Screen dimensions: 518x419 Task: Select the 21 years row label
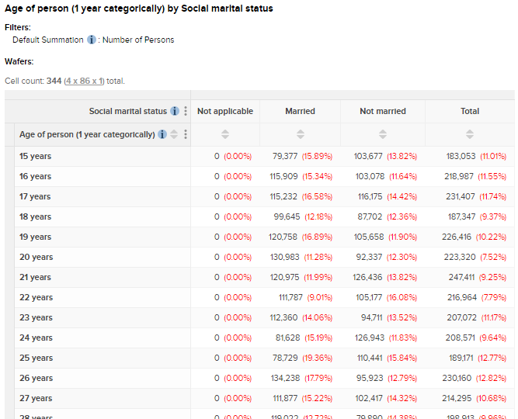pyautogui.click(x=36, y=277)
